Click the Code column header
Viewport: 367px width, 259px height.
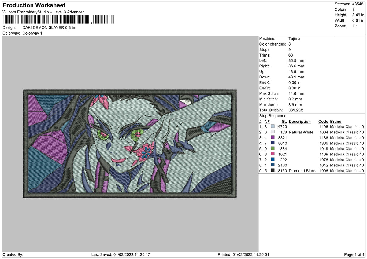point(323,121)
